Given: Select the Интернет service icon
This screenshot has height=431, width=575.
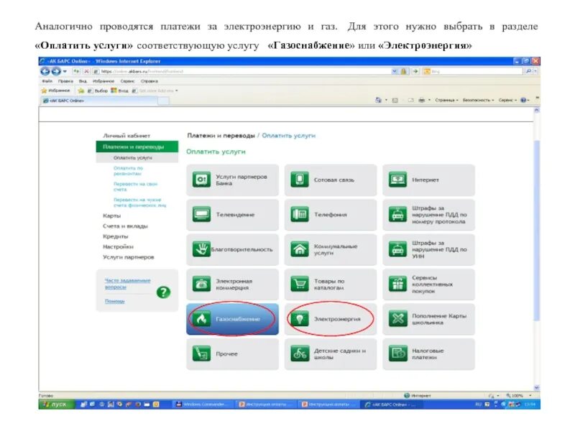Looking at the screenshot, I should (398, 180).
